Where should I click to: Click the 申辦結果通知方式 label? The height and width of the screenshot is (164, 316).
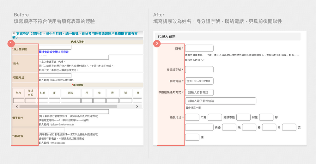171,93
